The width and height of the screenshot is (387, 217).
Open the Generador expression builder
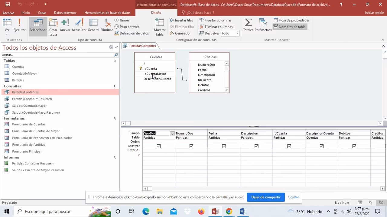(x=180, y=33)
